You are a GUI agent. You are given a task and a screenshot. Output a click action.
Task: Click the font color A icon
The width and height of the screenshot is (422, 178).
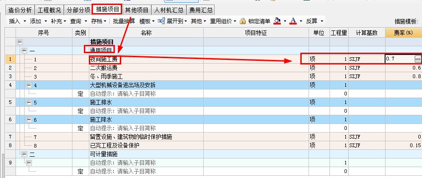tap(293, 21)
